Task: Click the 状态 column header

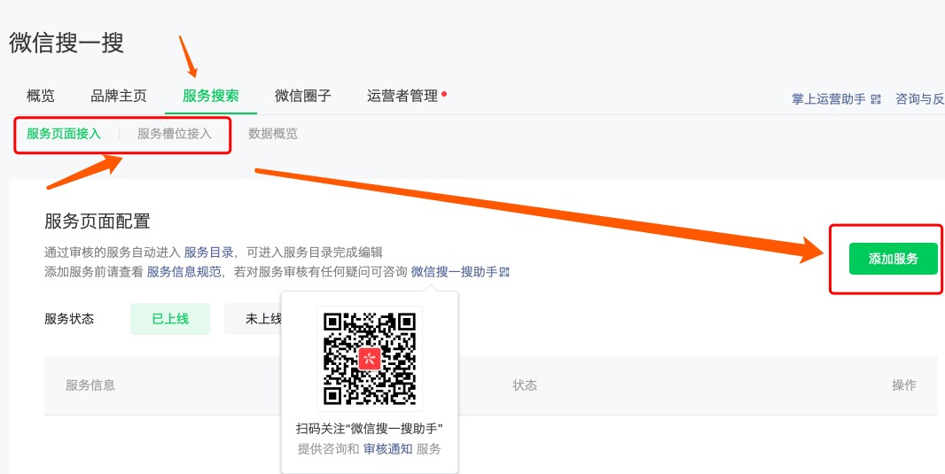Action: (x=525, y=385)
